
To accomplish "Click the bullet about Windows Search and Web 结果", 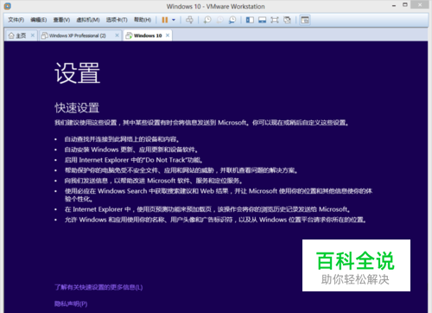I will pyautogui.click(x=219, y=195).
